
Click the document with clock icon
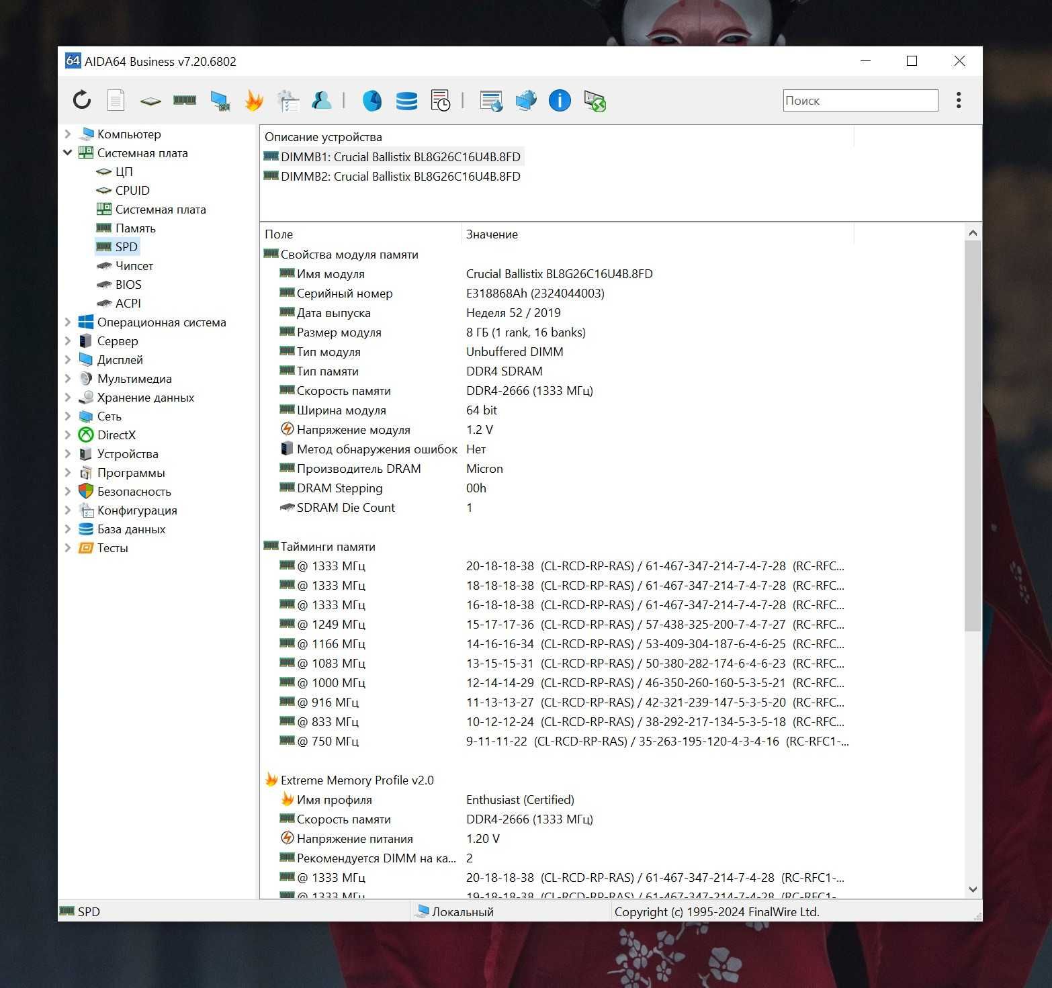(x=441, y=101)
